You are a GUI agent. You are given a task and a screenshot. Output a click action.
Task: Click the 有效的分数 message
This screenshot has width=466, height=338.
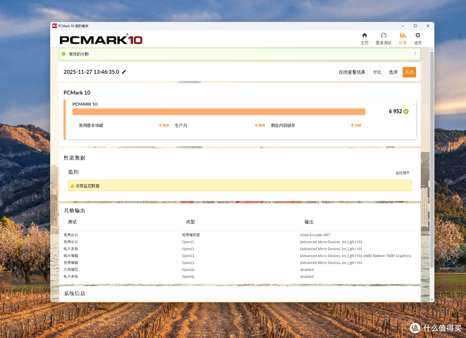[79, 54]
